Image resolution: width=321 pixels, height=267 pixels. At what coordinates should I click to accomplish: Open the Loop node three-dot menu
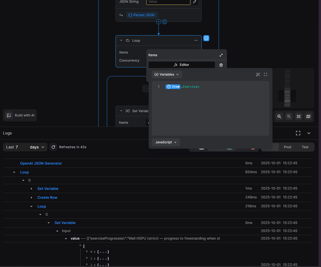(196, 41)
